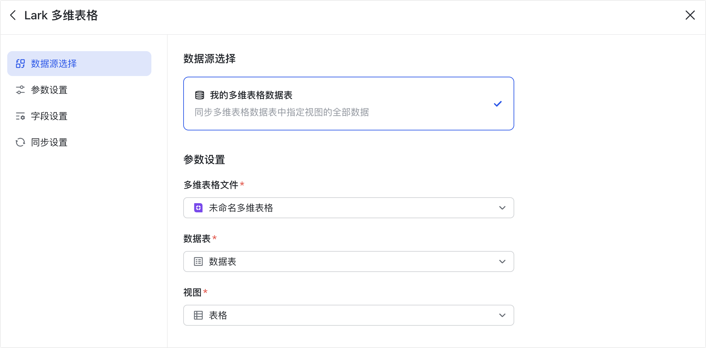Close the Lark 多维表格 dialog
The image size is (706, 348).
690,15
